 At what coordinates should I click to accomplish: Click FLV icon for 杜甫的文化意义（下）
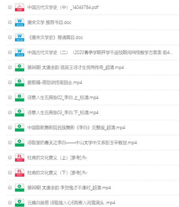[19, 173]
